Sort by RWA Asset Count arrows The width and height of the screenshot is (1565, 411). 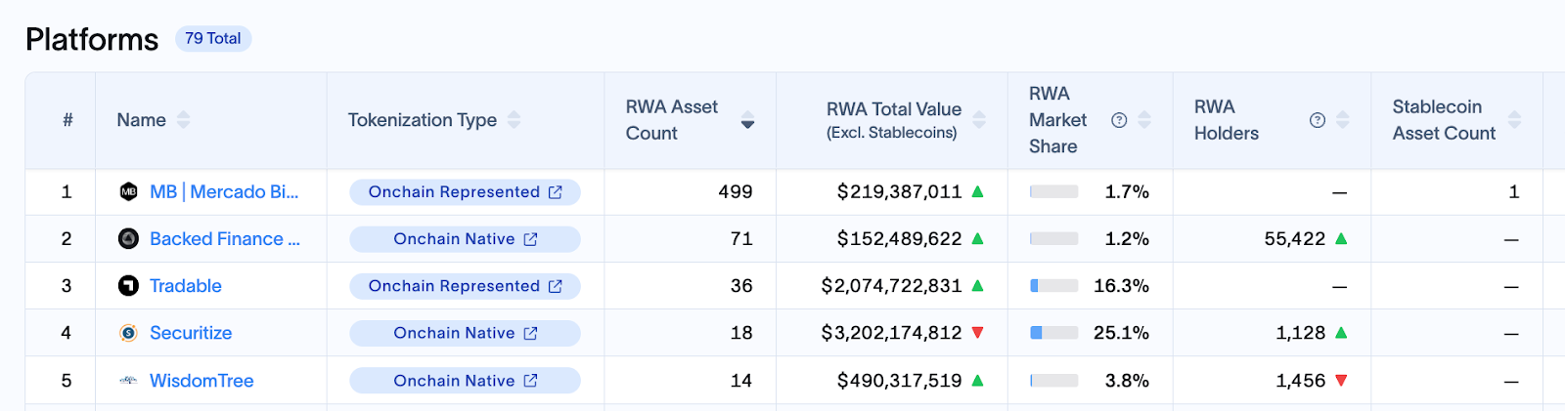tap(747, 120)
